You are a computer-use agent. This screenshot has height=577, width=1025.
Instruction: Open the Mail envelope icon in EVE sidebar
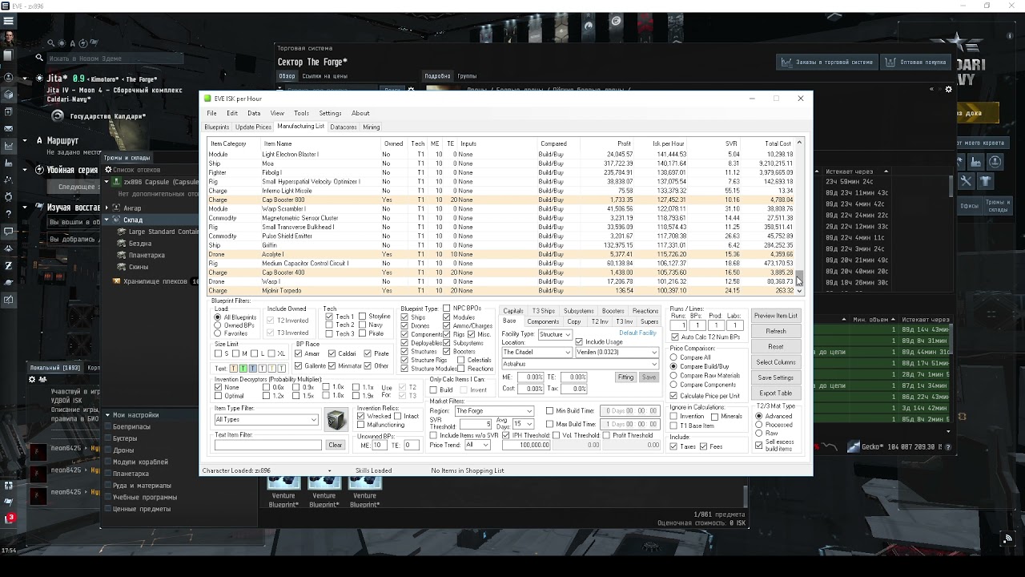tap(9, 128)
